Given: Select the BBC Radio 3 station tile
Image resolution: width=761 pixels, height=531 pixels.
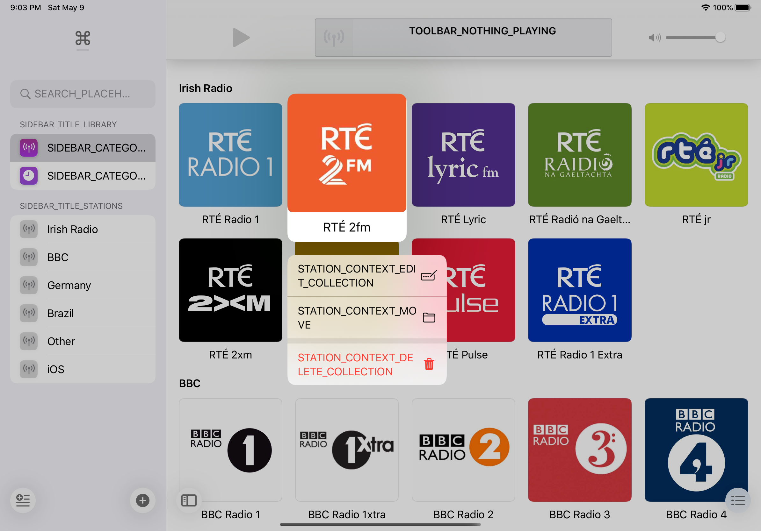Looking at the screenshot, I should [579, 450].
